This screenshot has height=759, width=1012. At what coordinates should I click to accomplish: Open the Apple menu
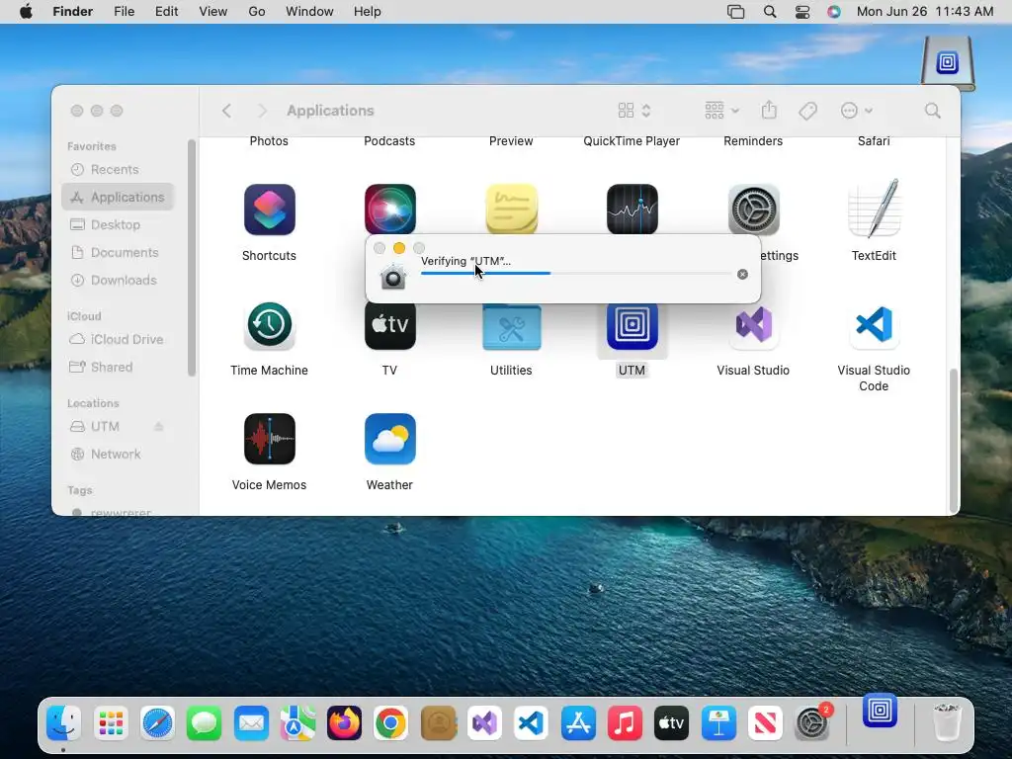(x=26, y=12)
